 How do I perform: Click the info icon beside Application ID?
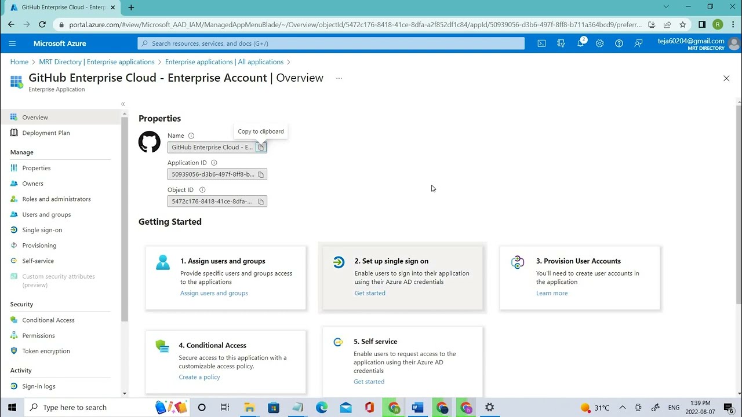pyautogui.click(x=214, y=163)
